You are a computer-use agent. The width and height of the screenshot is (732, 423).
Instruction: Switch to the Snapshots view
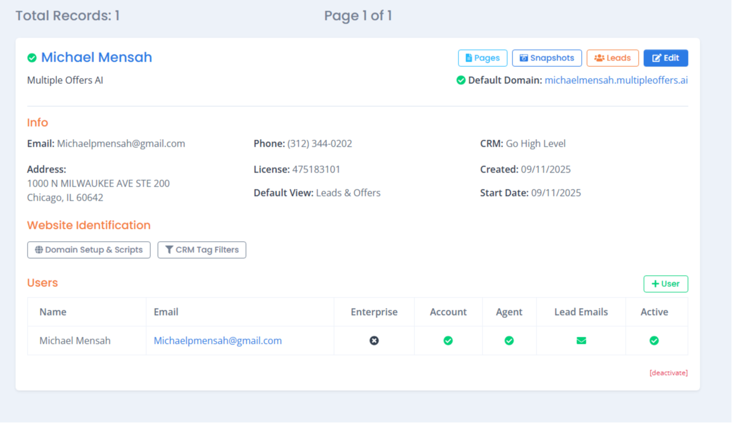click(x=547, y=58)
